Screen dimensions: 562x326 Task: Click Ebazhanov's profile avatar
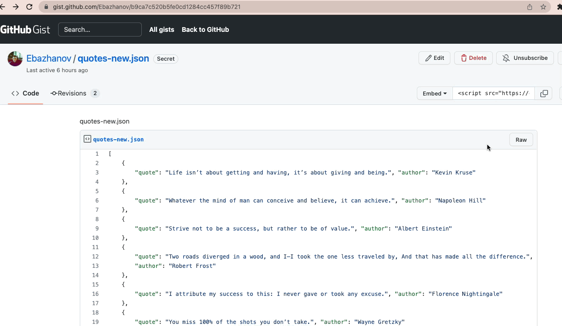(15, 59)
